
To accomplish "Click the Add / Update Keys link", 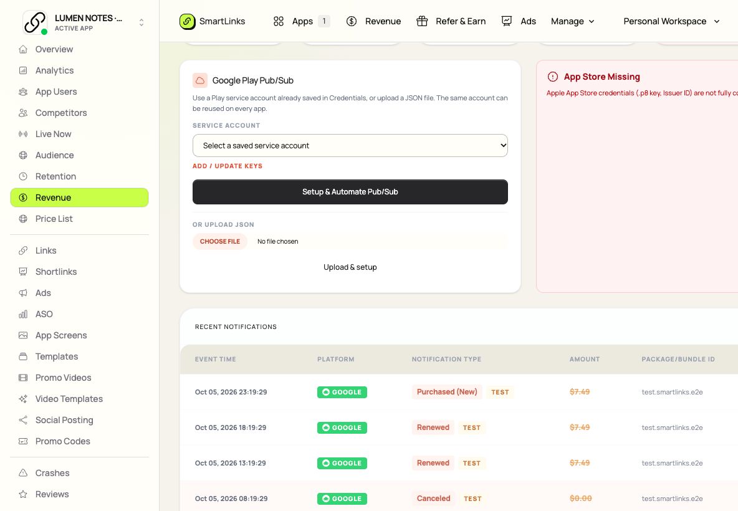I will [228, 166].
